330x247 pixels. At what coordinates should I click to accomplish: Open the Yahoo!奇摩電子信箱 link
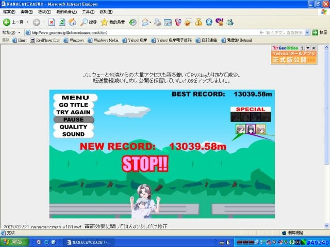pos(171,40)
